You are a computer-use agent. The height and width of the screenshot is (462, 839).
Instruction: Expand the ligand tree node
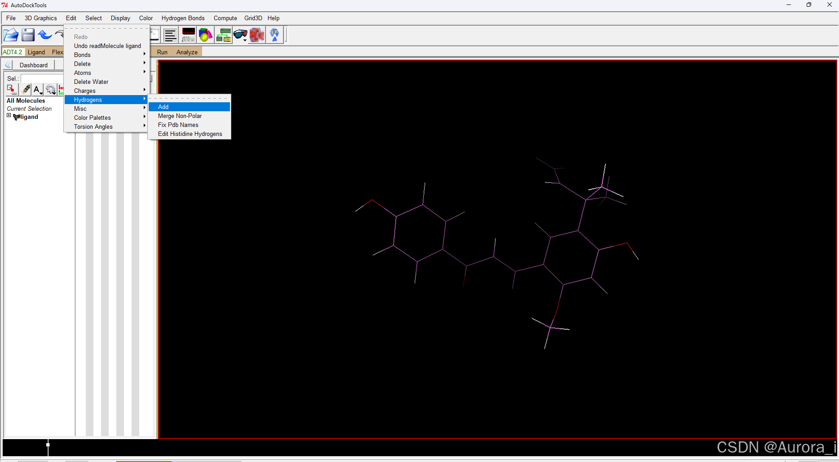coord(9,116)
